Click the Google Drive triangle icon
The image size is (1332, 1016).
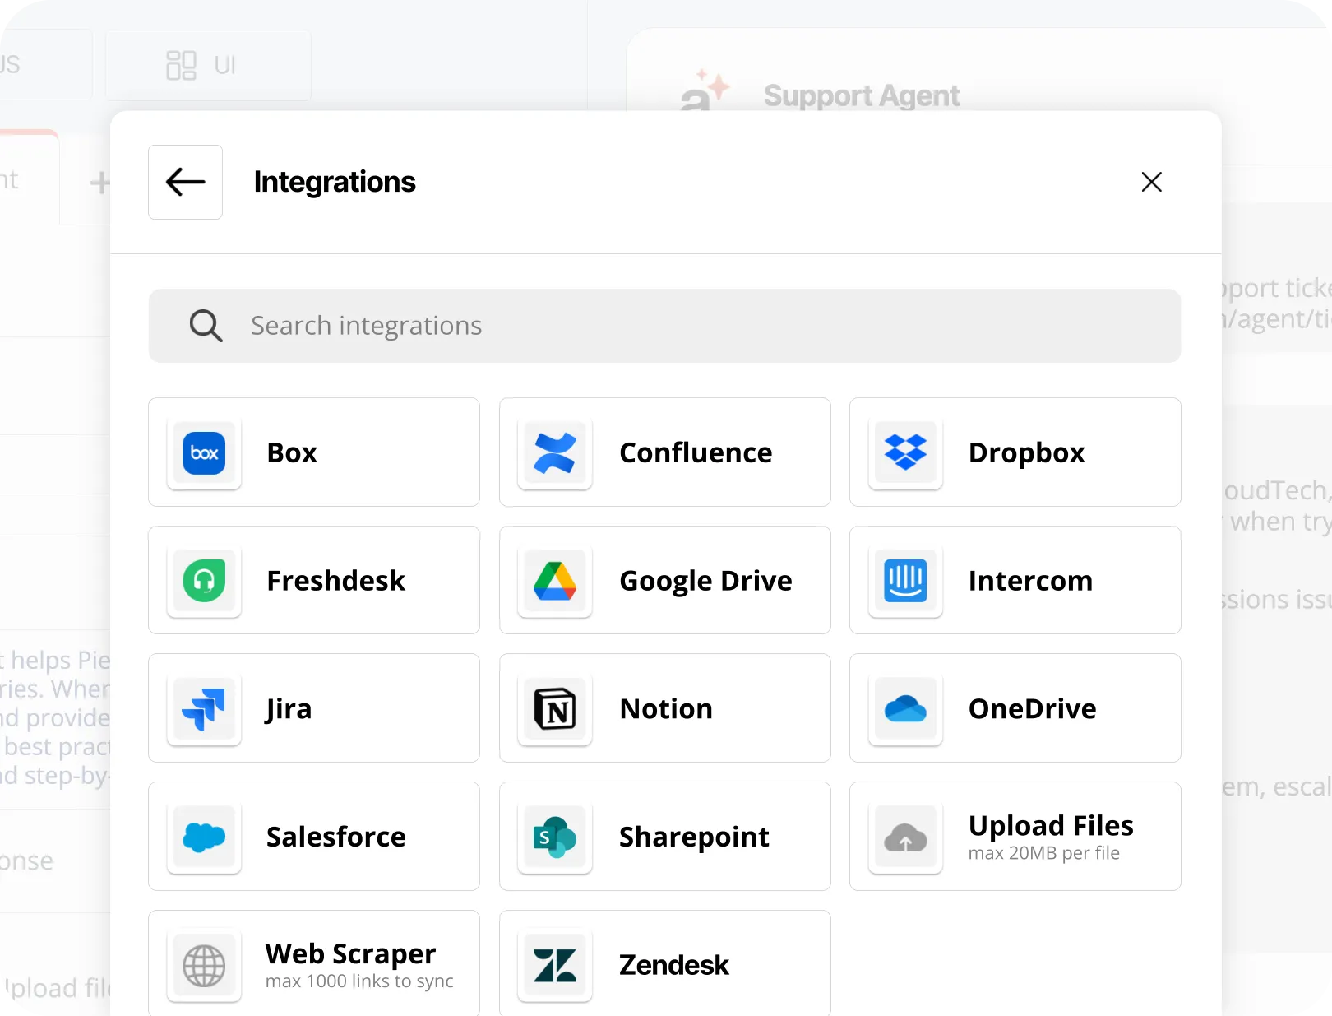[555, 580]
